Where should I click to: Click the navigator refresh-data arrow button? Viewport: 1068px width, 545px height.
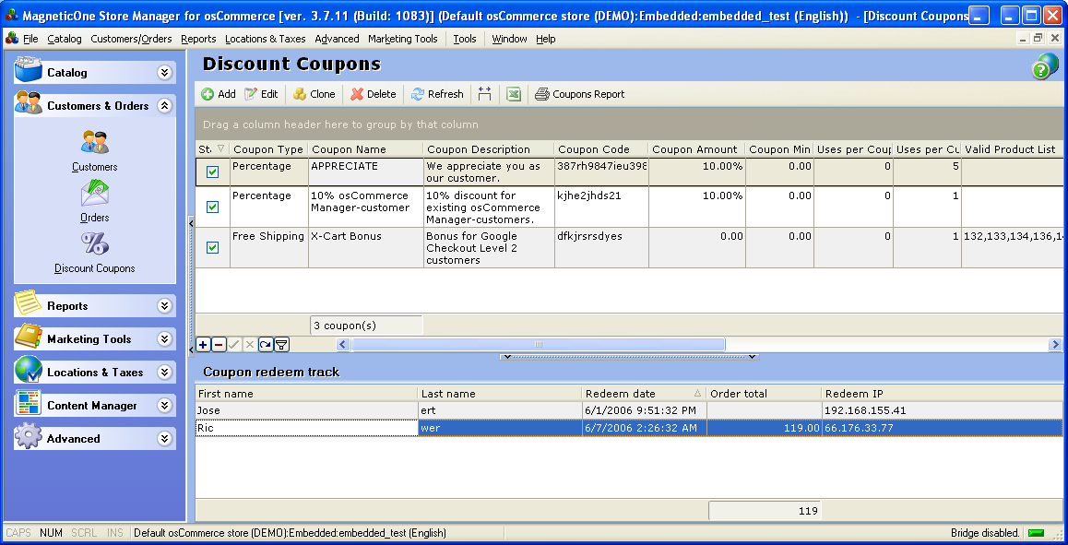coord(266,345)
